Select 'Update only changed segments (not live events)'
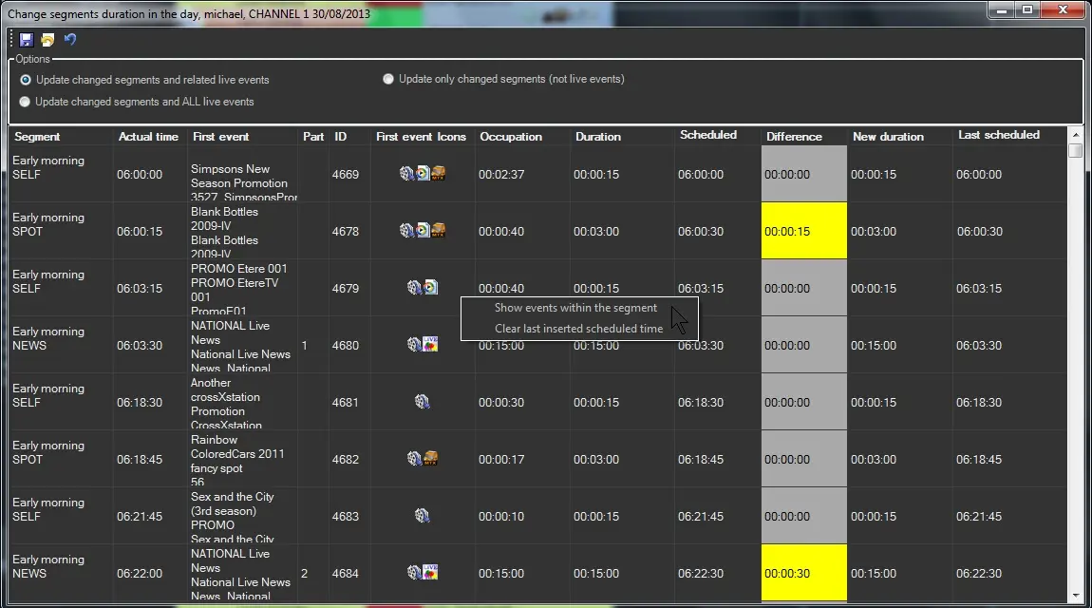The image size is (1092, 608). tap(503, 80)
